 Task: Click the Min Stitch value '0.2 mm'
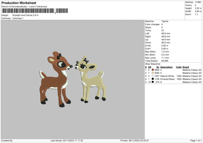click(x=165, y=55)
